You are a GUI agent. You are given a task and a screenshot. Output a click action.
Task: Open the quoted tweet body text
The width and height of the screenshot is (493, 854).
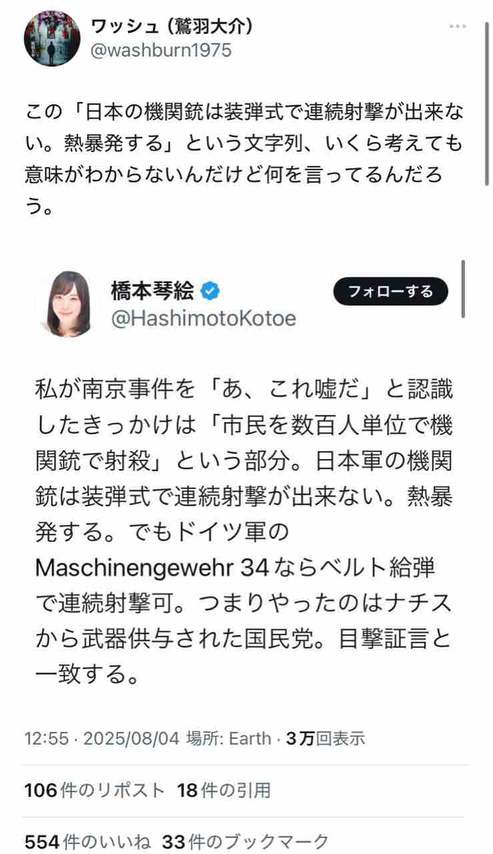click(x=245, y=532)
